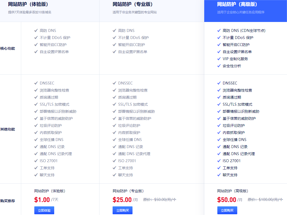
Task: Click the checkmark beside 高级版 基于信誉的威胁防护
Action: click(219, 118)
